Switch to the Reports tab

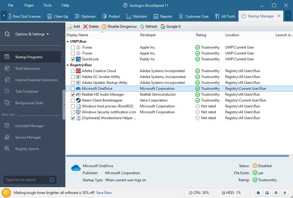(x=163, y=16)
